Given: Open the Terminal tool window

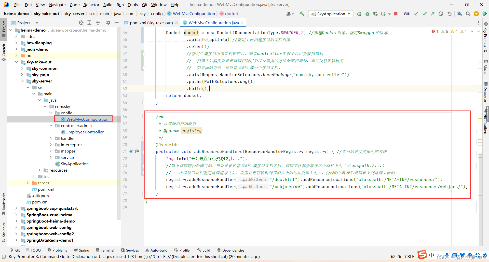Looking at the screenshot, I should (x=105, y=250).
